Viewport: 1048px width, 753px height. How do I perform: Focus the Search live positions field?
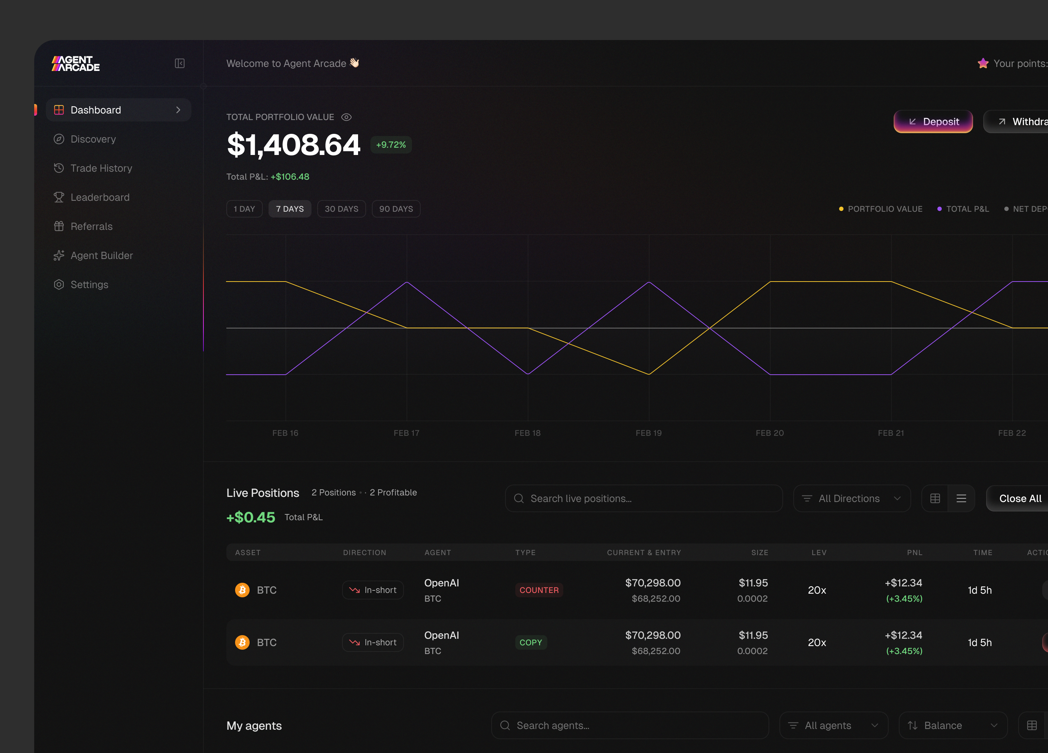click(x=644, y=498)
